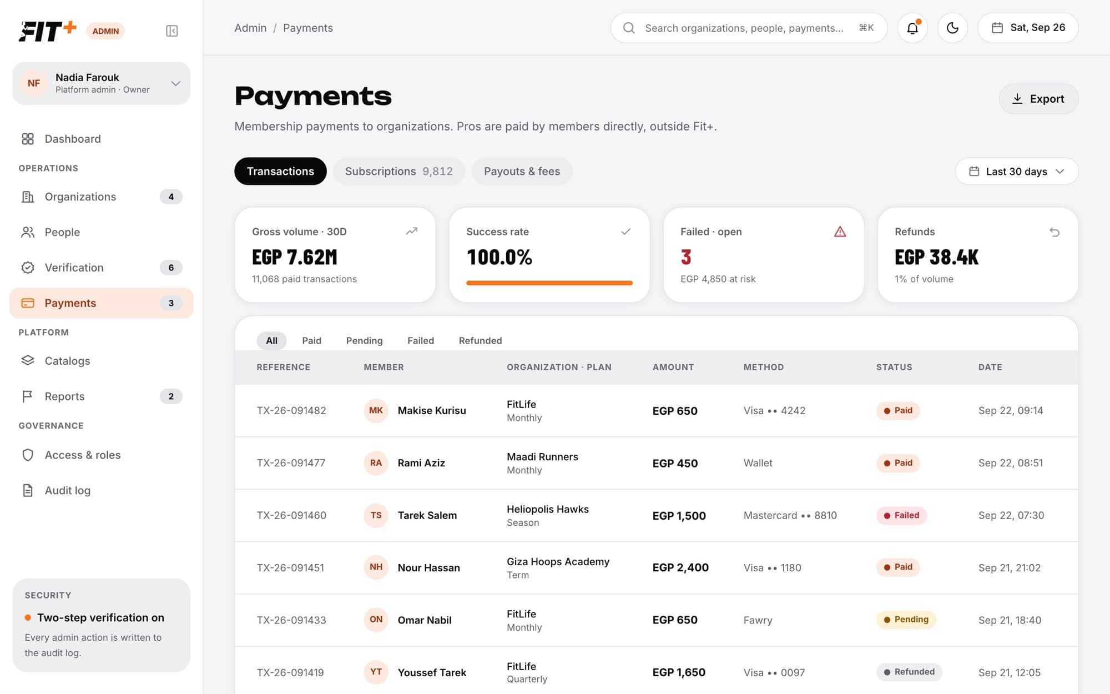
Task: Click Makise Kurisu MK avatar
Action: click(x=376, y=411)
